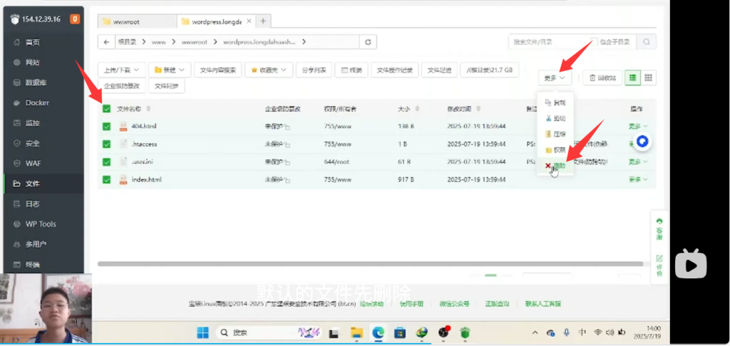Toggle 包含子目录 include subdirectories checkbox
Image resolution: width=730 pixels, height=346 pixels.
point(594,41)
